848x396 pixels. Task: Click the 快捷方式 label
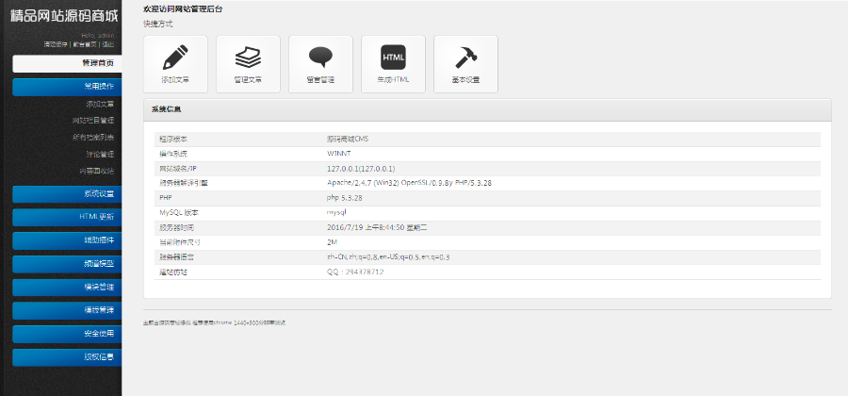(x=158, y=25)
